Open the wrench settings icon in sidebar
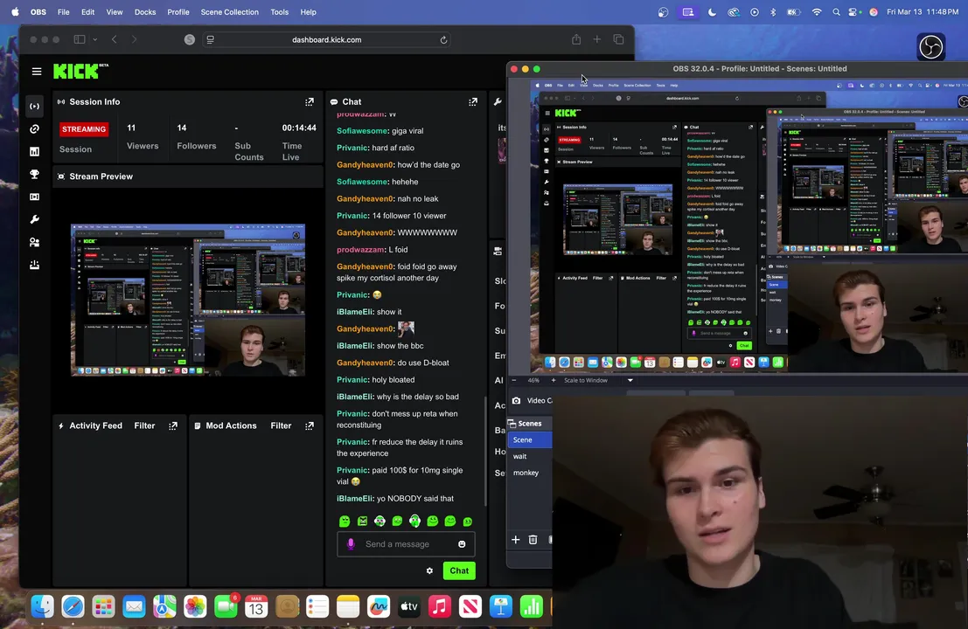The width and height of the screenshot is (968, 629). 35,219
